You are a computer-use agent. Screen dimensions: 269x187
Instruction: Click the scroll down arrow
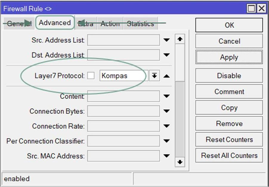(180, 162)
